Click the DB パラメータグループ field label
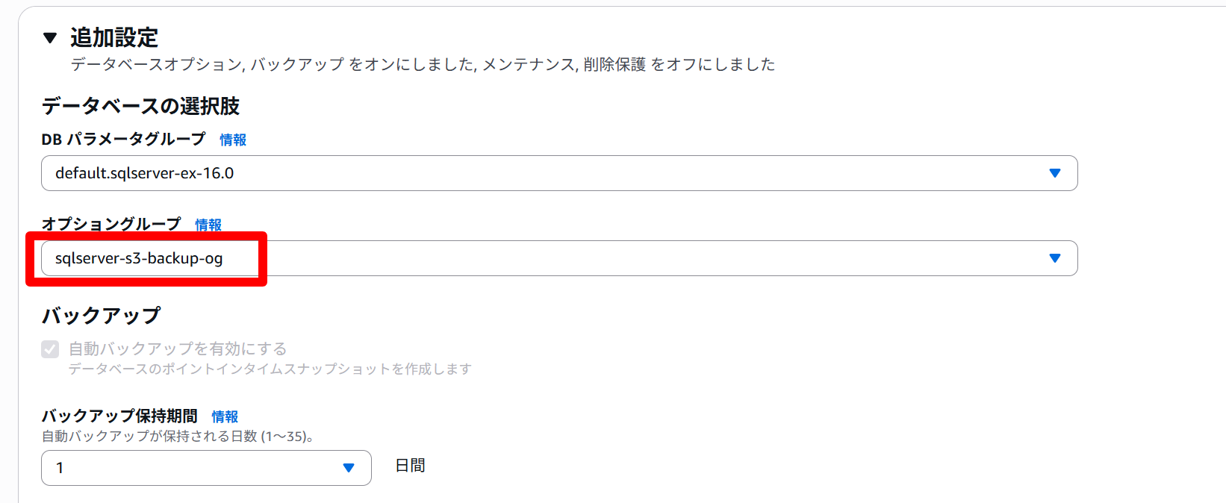 point(123,139)
